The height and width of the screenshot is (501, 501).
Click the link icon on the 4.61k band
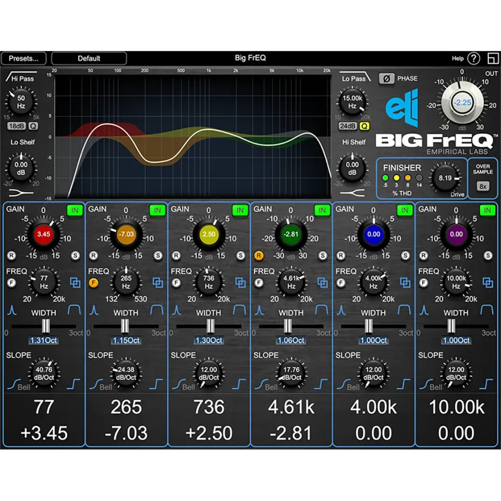click(x=323, y=282)
